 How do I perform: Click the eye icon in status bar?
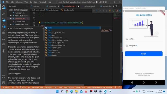coord(13,87)
